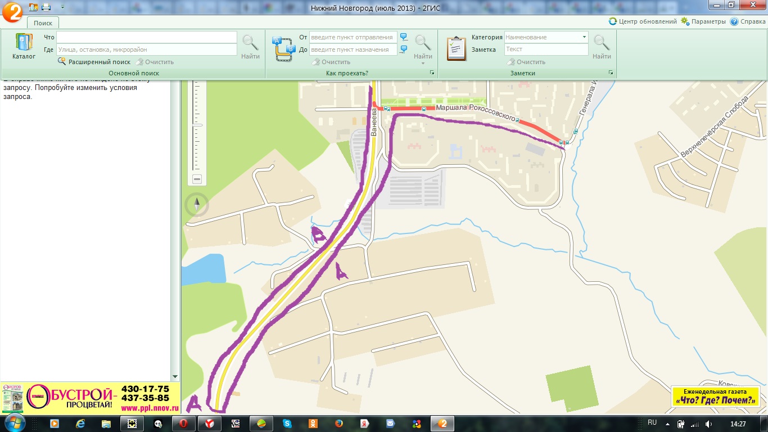Screen dimensions: 768x432
Task: Open Центр обновлений update center
Action: (x=643, y=21)
